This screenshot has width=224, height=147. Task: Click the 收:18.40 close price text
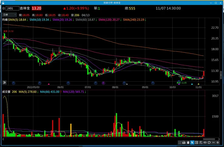pyautogui.click(x=63, y=15)
